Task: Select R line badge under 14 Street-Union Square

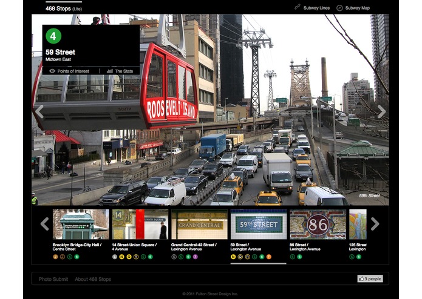Action: pyautogui.click(x=136, y=257)
